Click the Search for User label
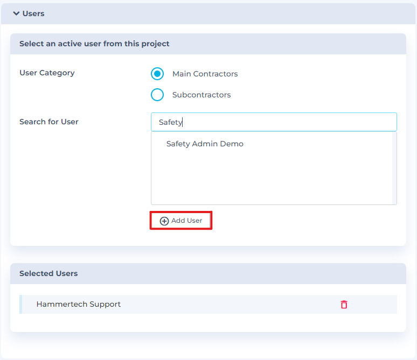 pyautogui.click(x=49, y=122)
